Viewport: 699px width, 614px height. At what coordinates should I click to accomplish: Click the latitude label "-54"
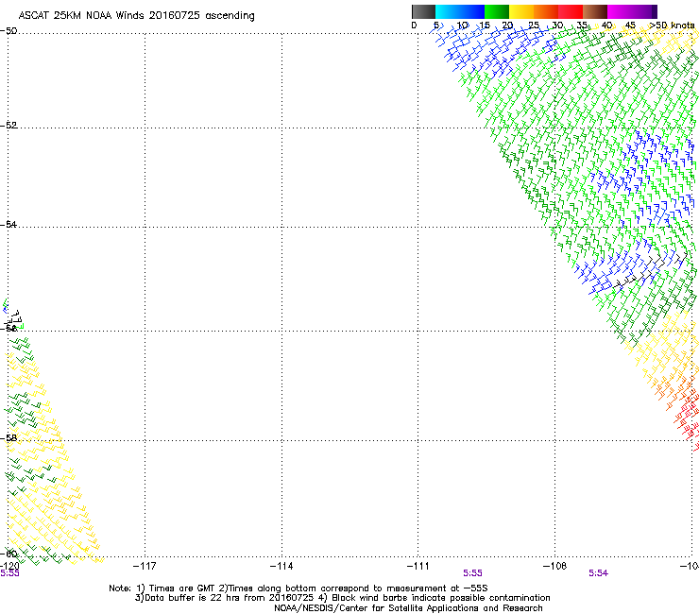coord(9,224)
